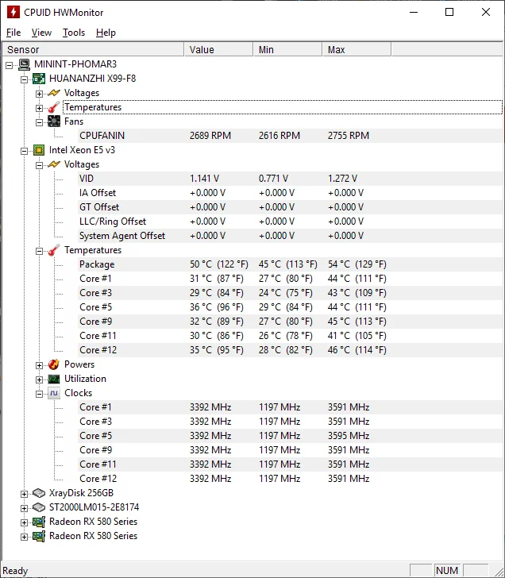Image resolution: width=505 pixels, height=578 pixels.
Task: Select Core #9 temperature row showing 32 °C
Action: tap(290, 322)
